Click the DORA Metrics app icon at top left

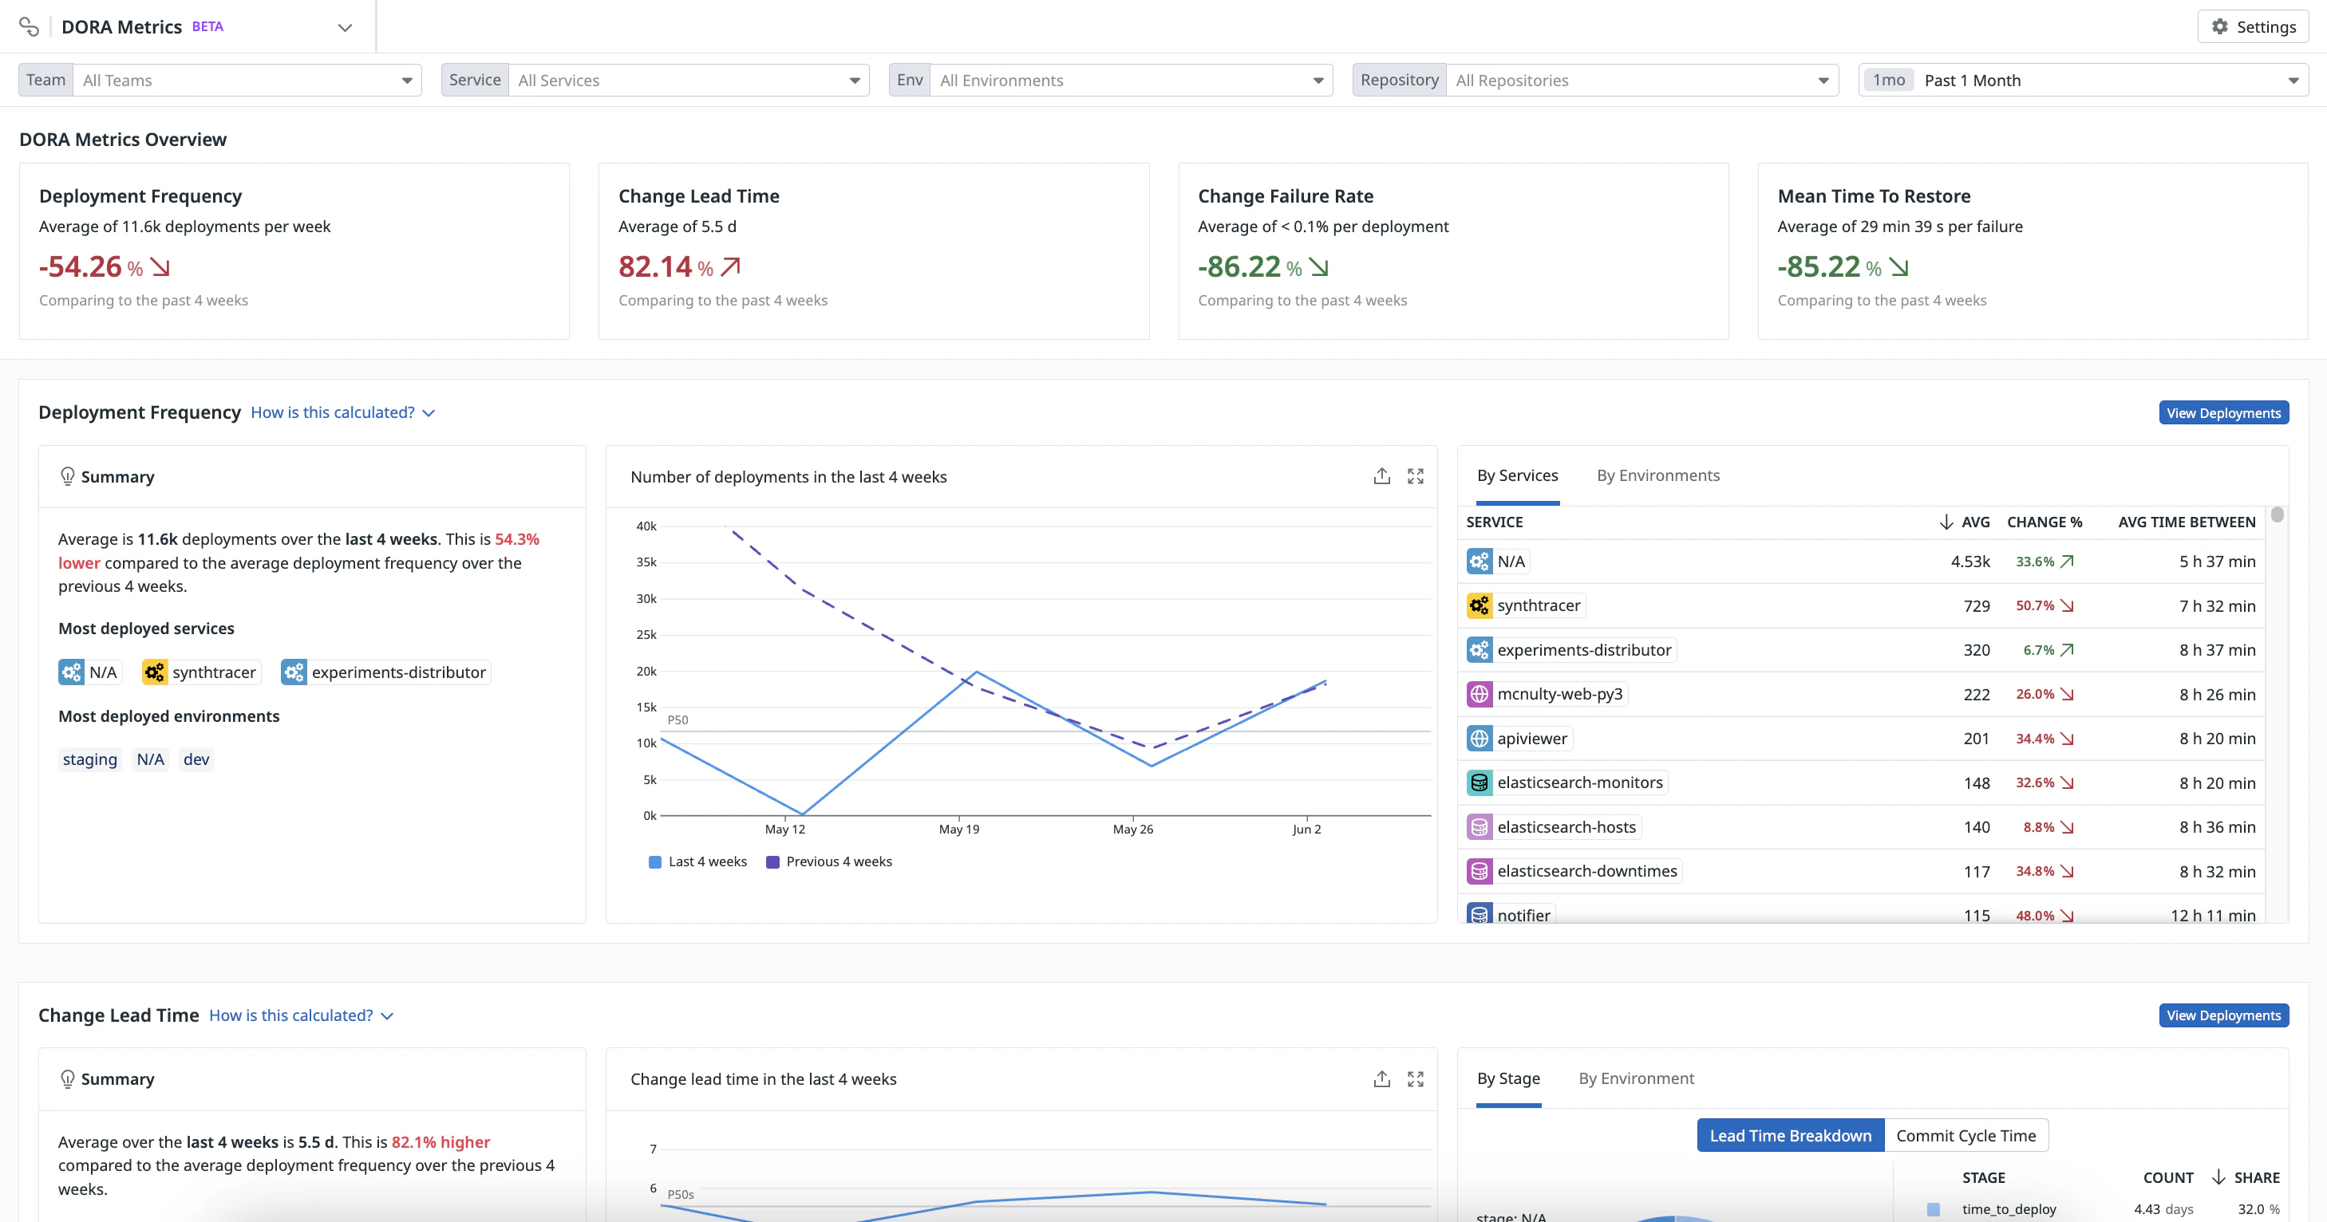point(29,26)
